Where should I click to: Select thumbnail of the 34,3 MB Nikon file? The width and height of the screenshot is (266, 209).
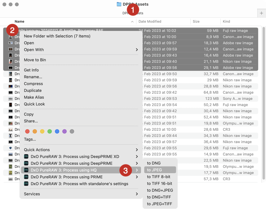11,135
